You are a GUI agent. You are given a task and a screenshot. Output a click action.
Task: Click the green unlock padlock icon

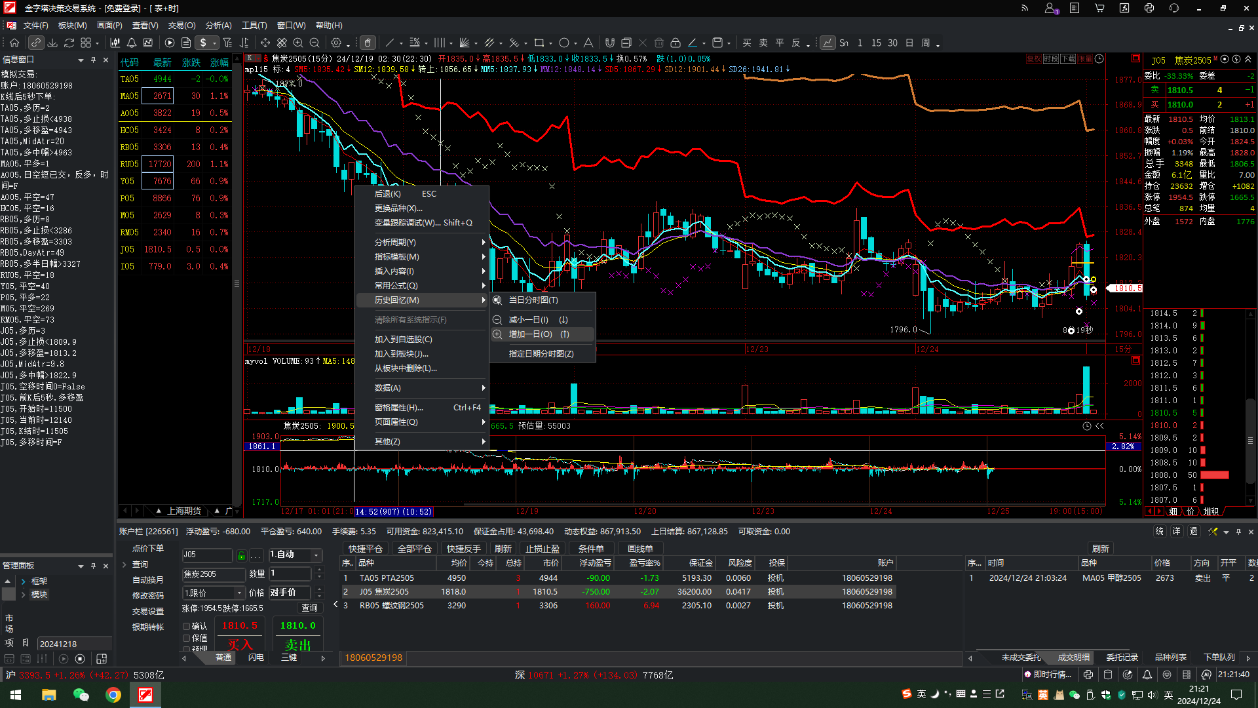(241, 555)
